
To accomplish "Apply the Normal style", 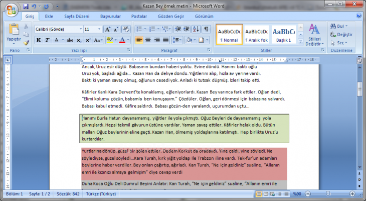I will pos(229,35).
